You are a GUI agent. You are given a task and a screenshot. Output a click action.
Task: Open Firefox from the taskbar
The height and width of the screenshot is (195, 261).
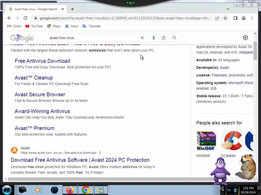click(70, 190)
